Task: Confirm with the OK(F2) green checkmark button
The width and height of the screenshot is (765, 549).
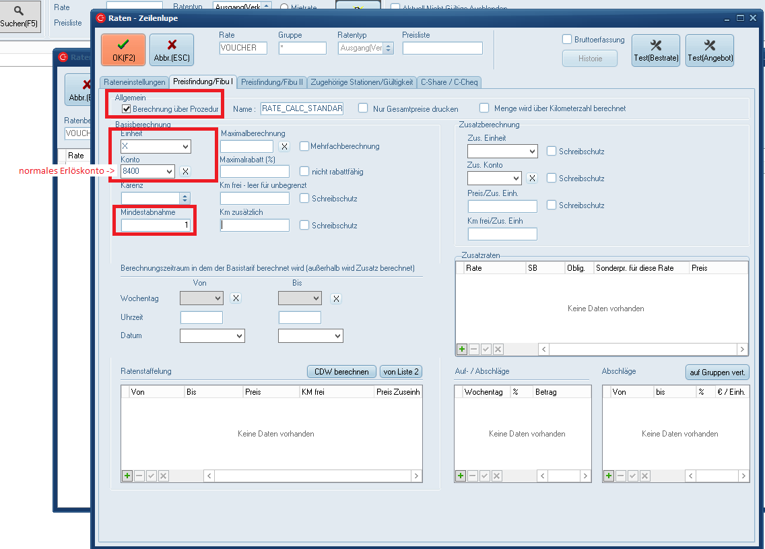Action: coord(123,50)
